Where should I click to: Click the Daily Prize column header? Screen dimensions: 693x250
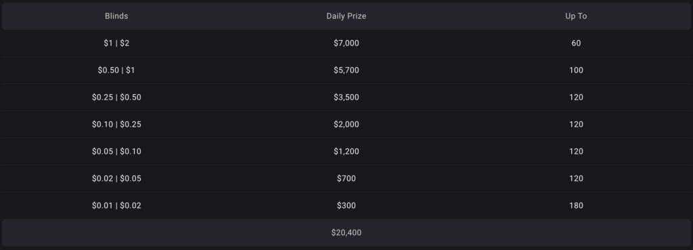(x=346, y=16)
